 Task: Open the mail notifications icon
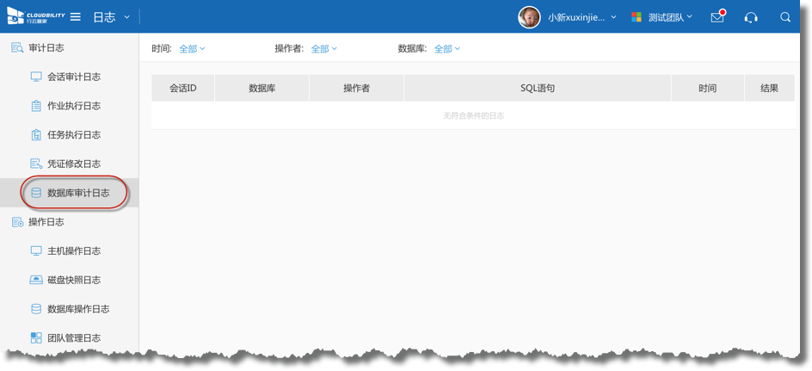(717, 17)
